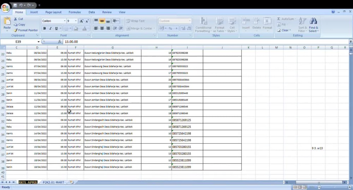Select the RKTL APRIL sheet tab

click(x=28, y=182)
